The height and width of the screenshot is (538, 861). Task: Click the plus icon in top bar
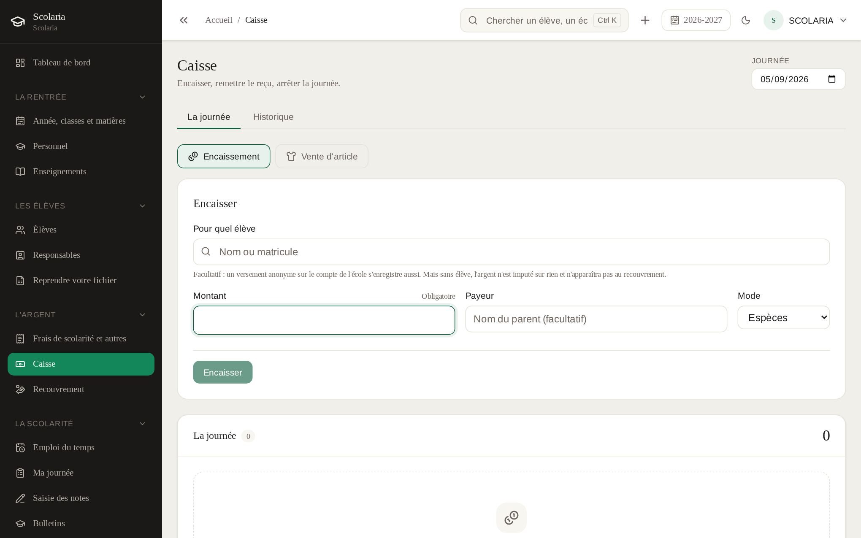(645, 20)
